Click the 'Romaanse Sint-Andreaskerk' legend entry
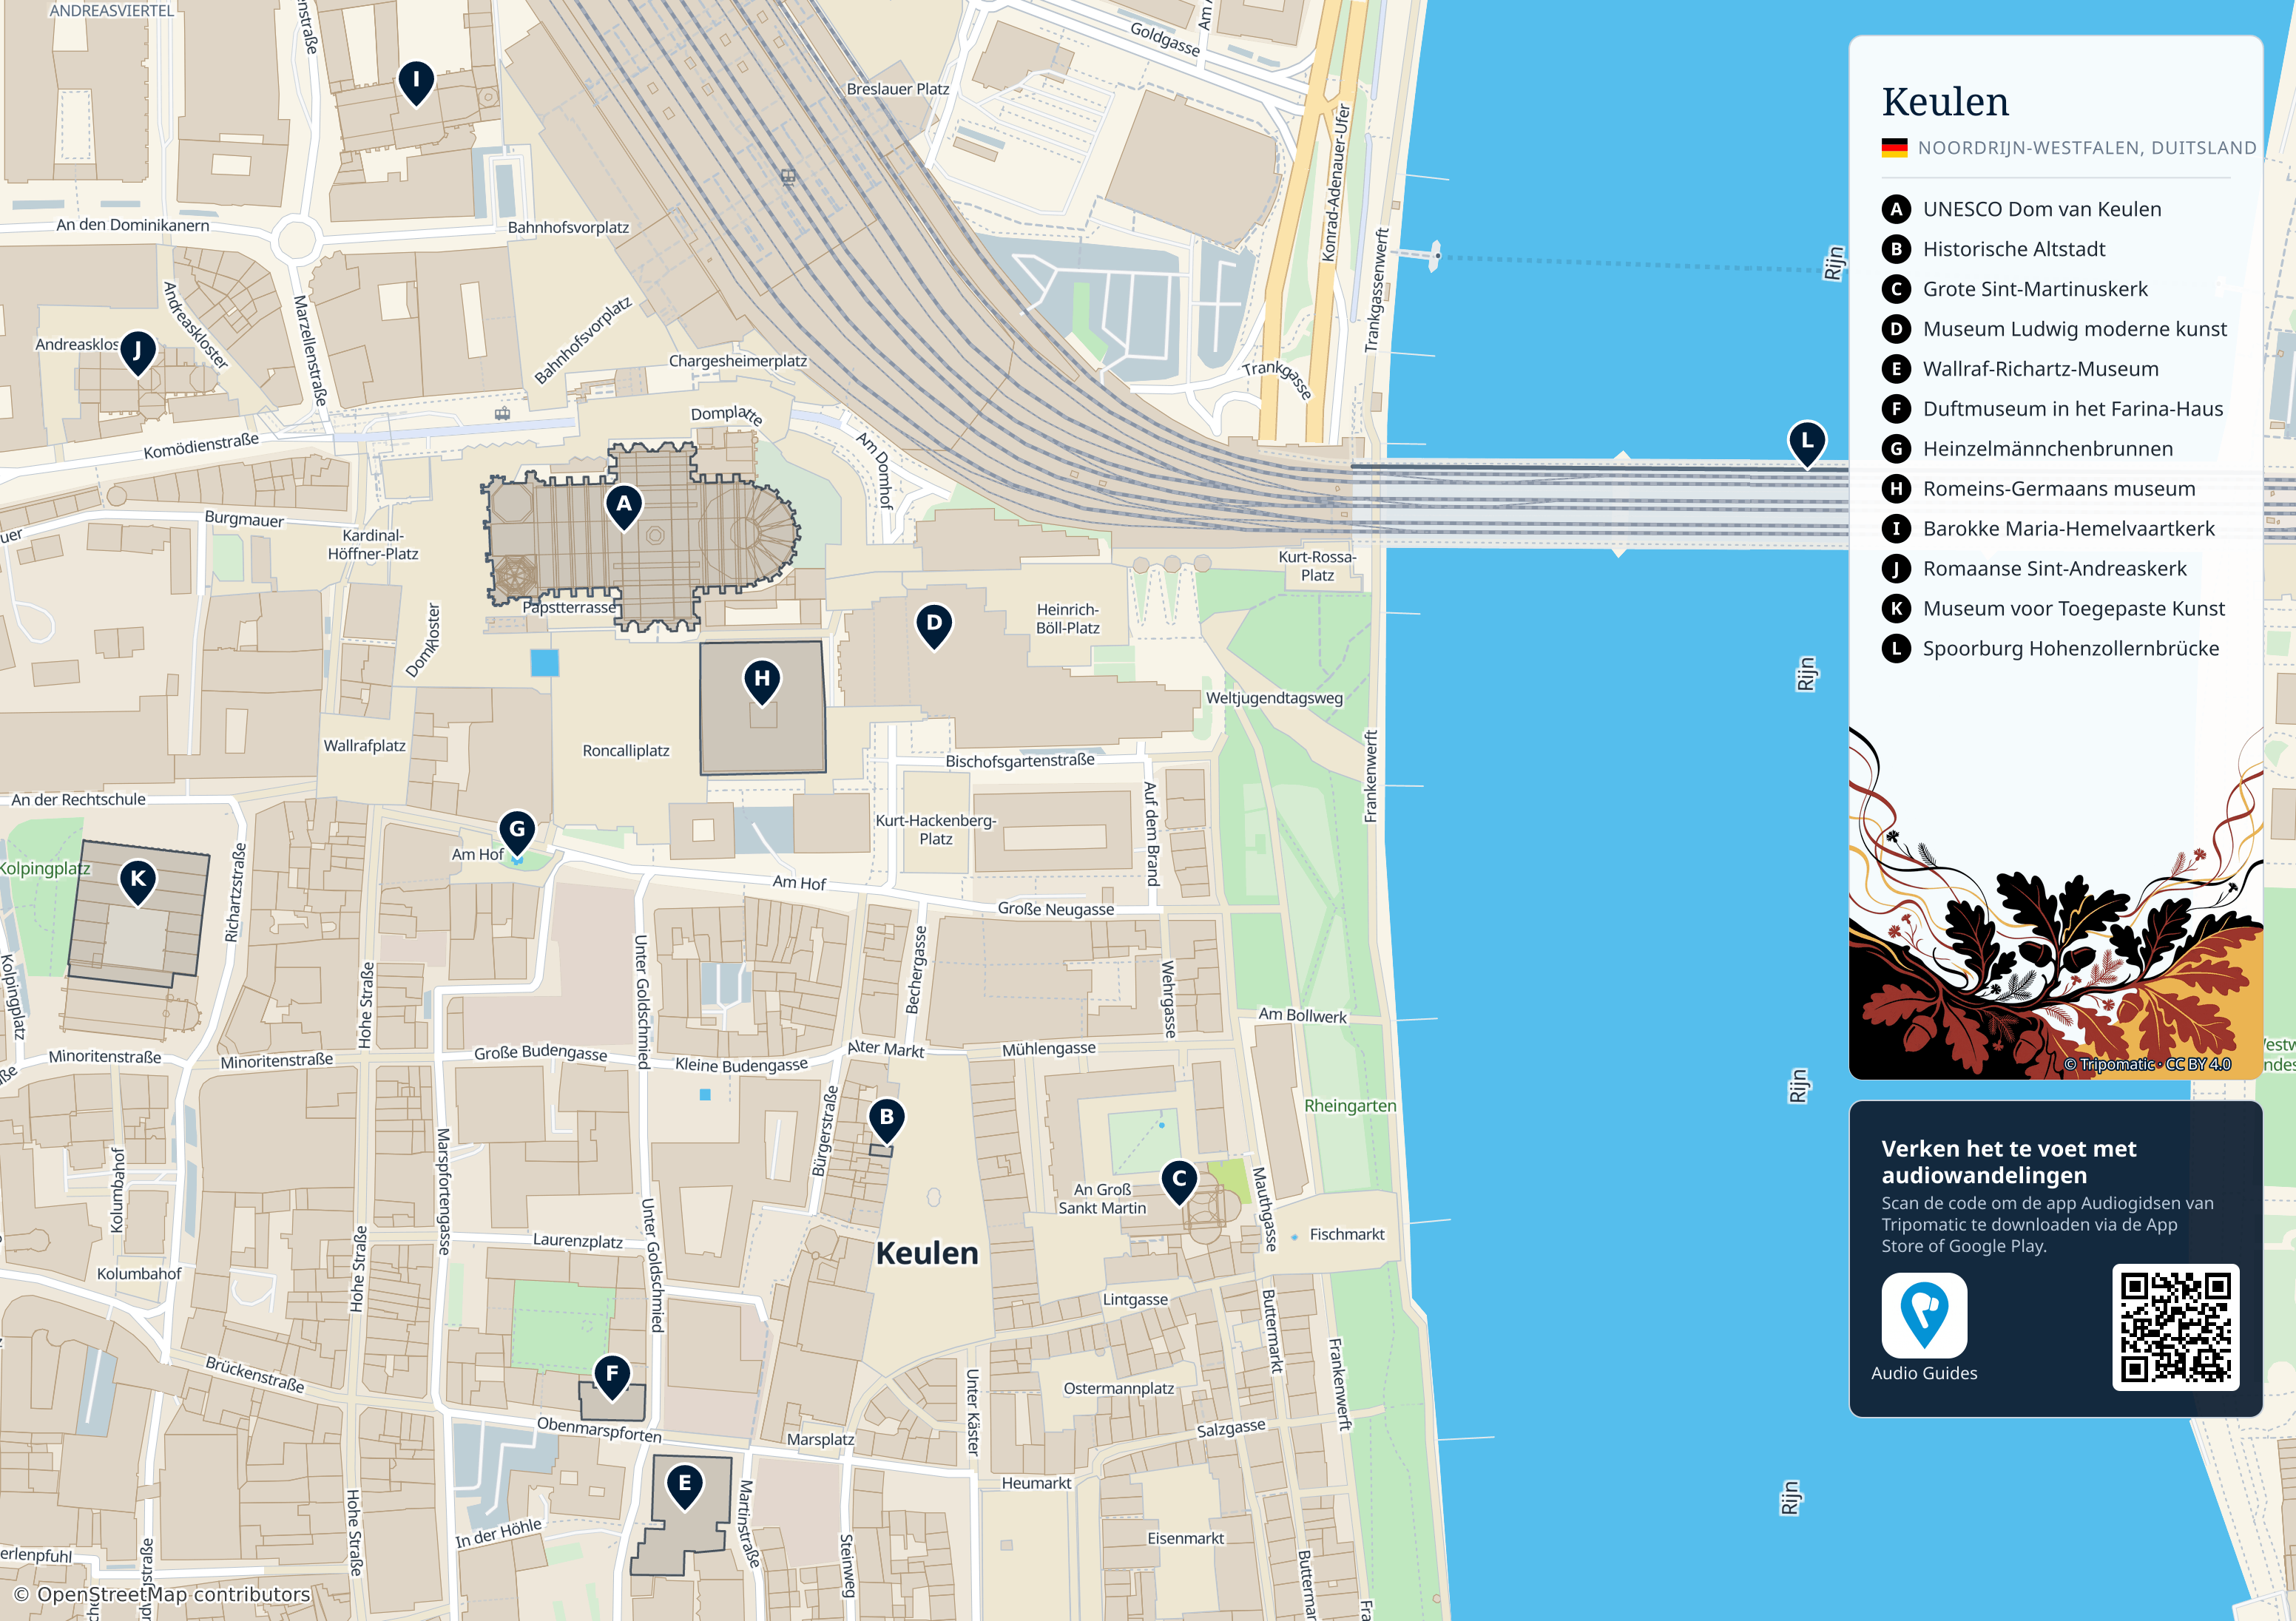 pos(2055,569)
